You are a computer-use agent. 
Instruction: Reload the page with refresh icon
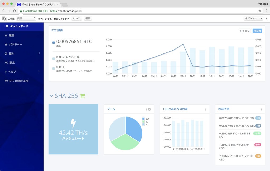(15, 11)
